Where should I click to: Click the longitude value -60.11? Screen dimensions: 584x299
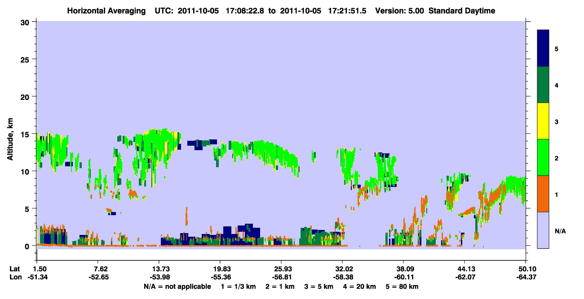click(x=403, y=277)
